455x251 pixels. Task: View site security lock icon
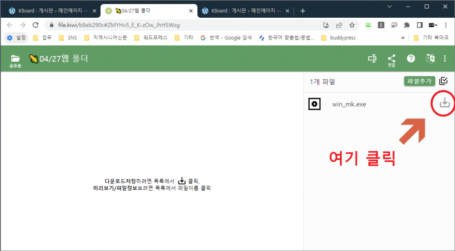52,25
